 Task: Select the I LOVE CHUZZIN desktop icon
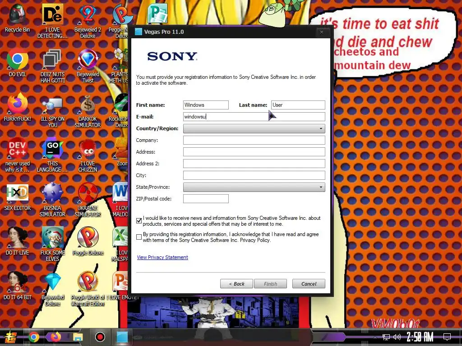[x=88, y=155]
